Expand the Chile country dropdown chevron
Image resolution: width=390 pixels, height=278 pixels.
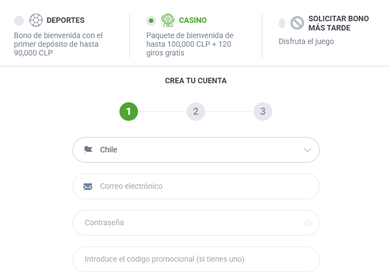pyautogui.click(x=308, y=150)
